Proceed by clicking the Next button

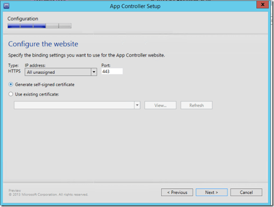[x=211, y=192]
